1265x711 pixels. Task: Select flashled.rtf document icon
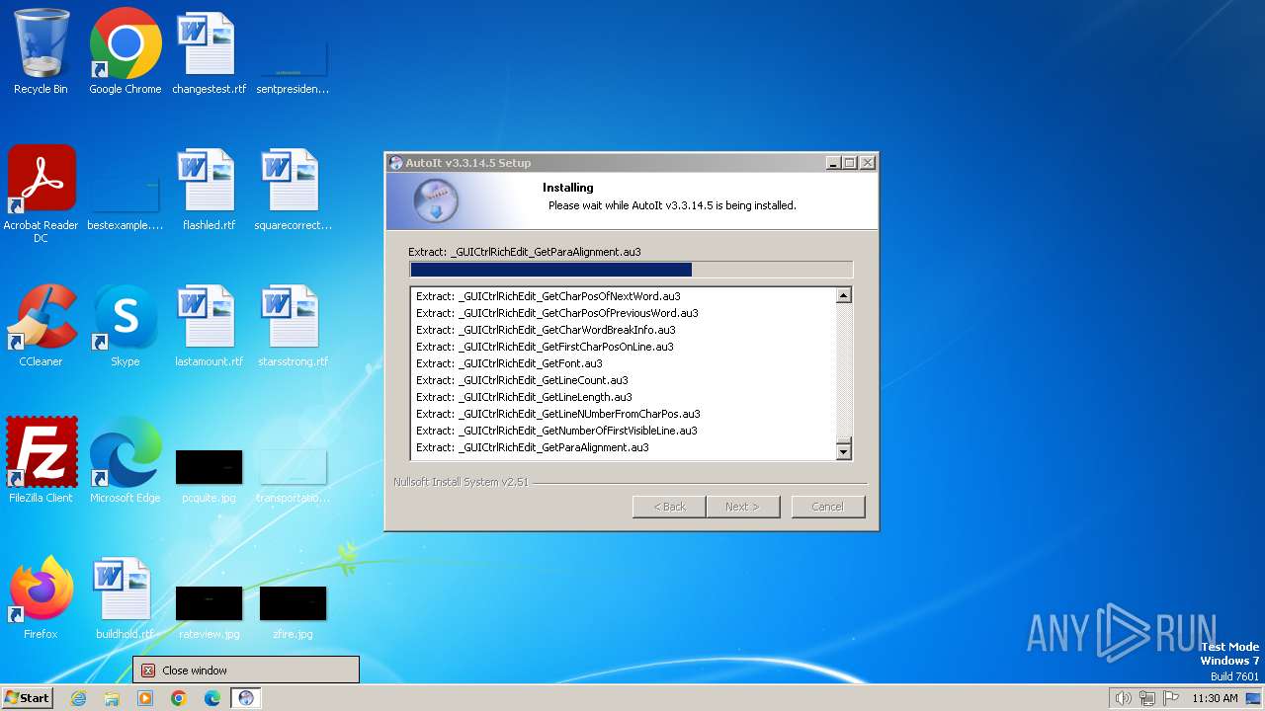coord(209,189)
